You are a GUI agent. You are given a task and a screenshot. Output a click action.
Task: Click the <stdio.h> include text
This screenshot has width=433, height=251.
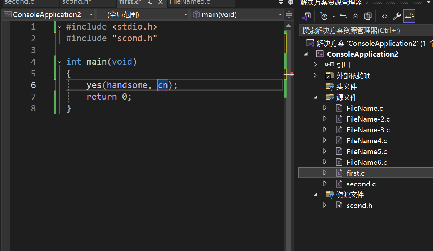click(x=135, y=27)
